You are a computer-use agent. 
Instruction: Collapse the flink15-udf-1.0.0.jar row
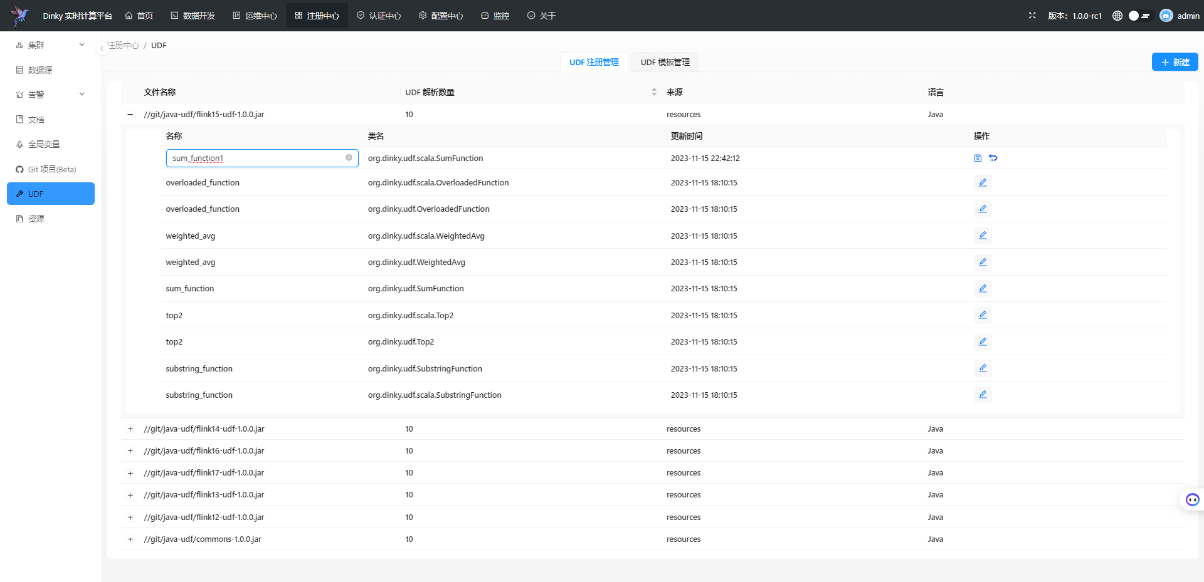pos(130,115)
